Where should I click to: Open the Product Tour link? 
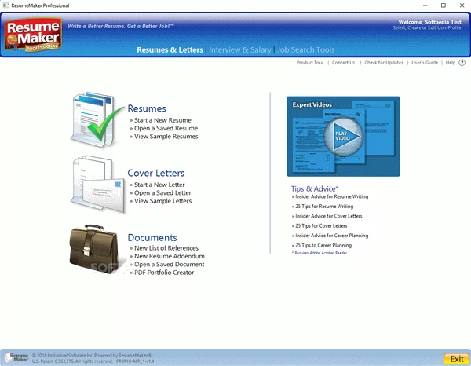click(310, 63)
